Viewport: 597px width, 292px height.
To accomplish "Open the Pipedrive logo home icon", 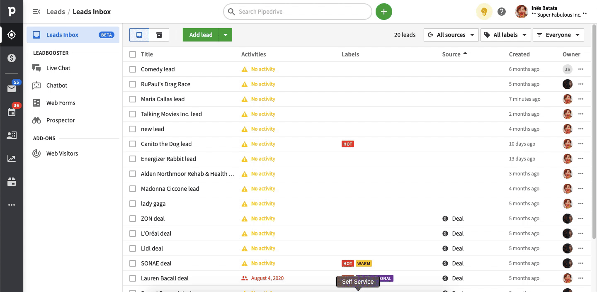I will click(12, 12).
